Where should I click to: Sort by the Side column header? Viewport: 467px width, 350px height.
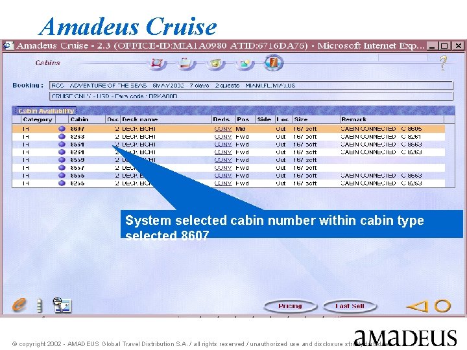[x=265, y=119]
